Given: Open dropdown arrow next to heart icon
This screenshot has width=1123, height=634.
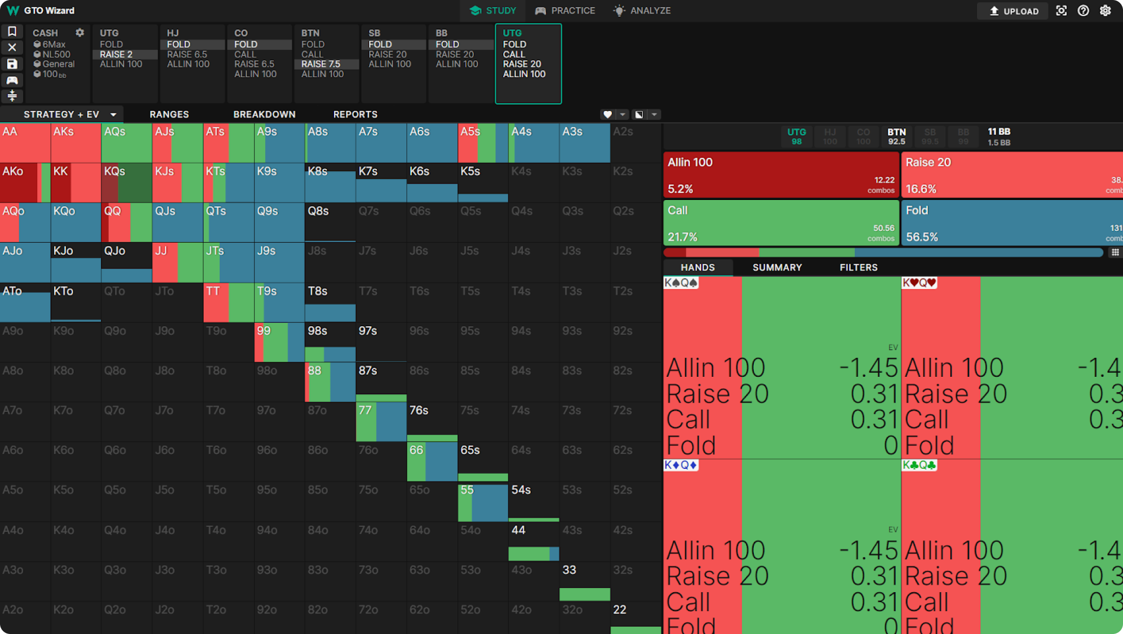Looking at the screenshot, I should click(623, 114).
